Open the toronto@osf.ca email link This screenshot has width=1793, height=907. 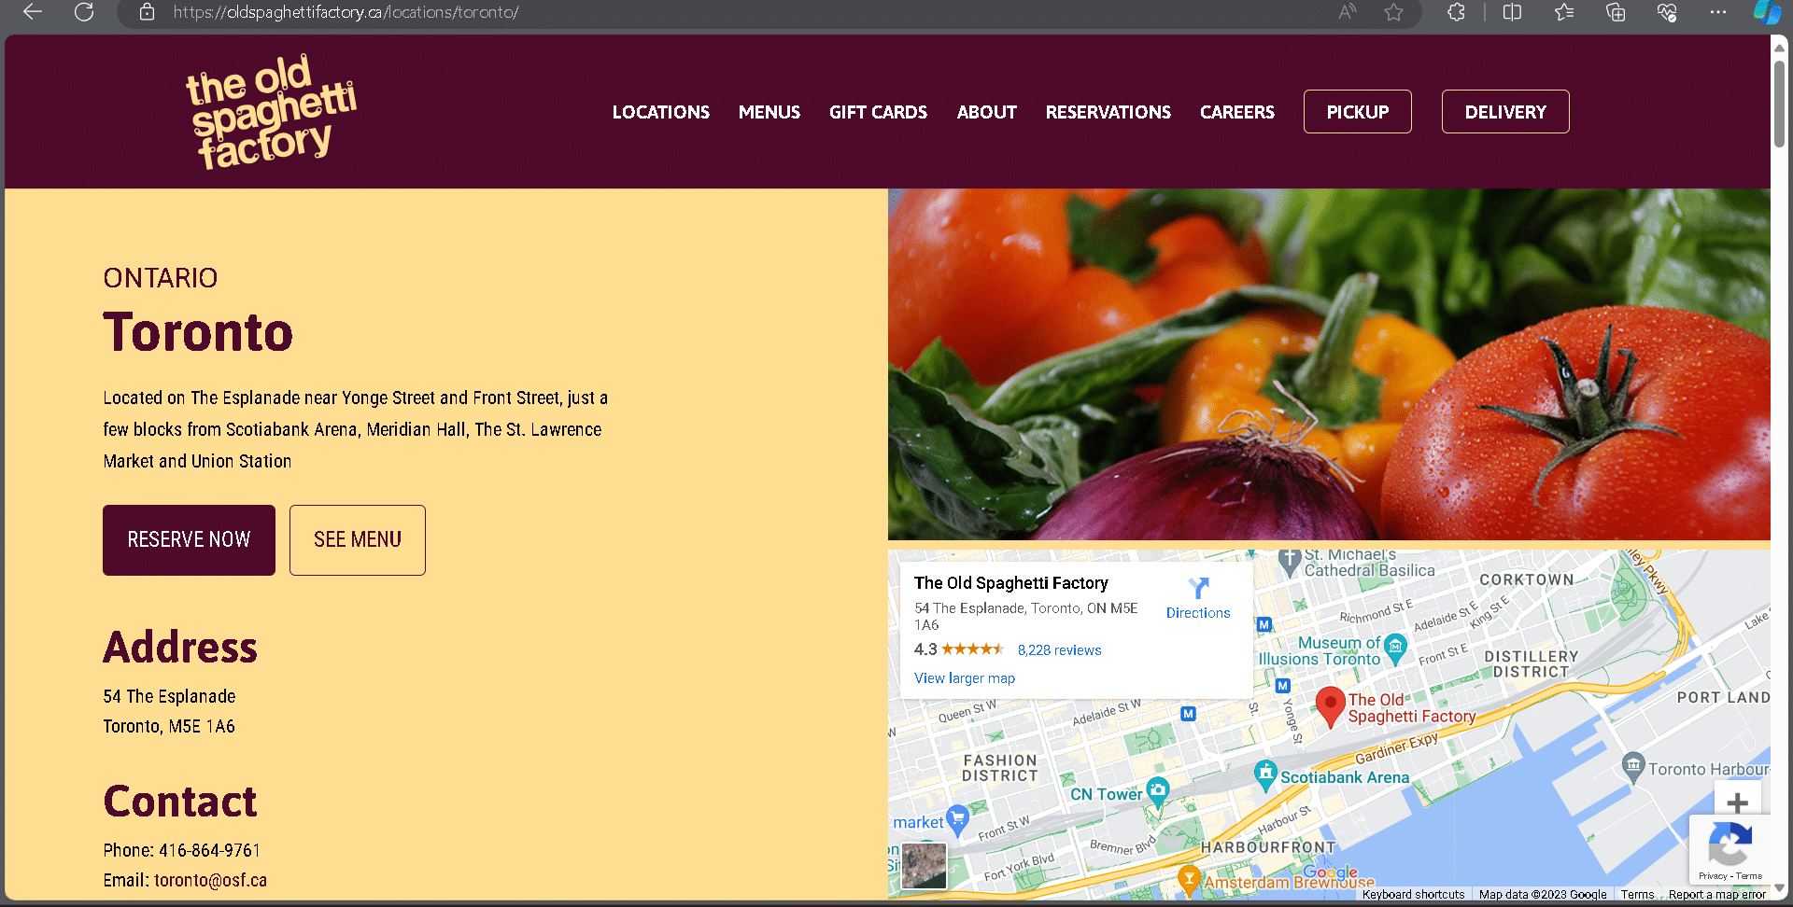pyautogui.click(x=210, y=880)
